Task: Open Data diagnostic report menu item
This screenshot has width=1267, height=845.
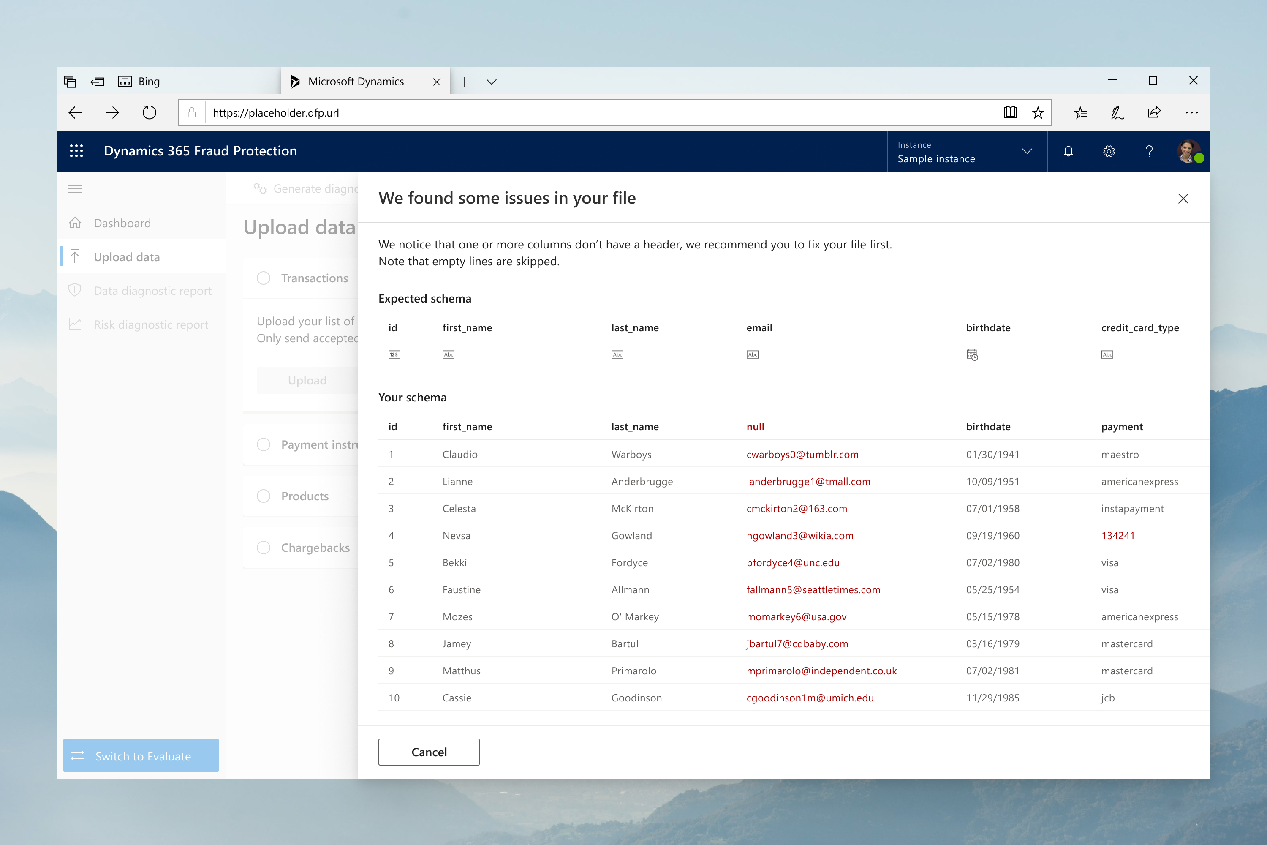Action: (x=141, y=291)
